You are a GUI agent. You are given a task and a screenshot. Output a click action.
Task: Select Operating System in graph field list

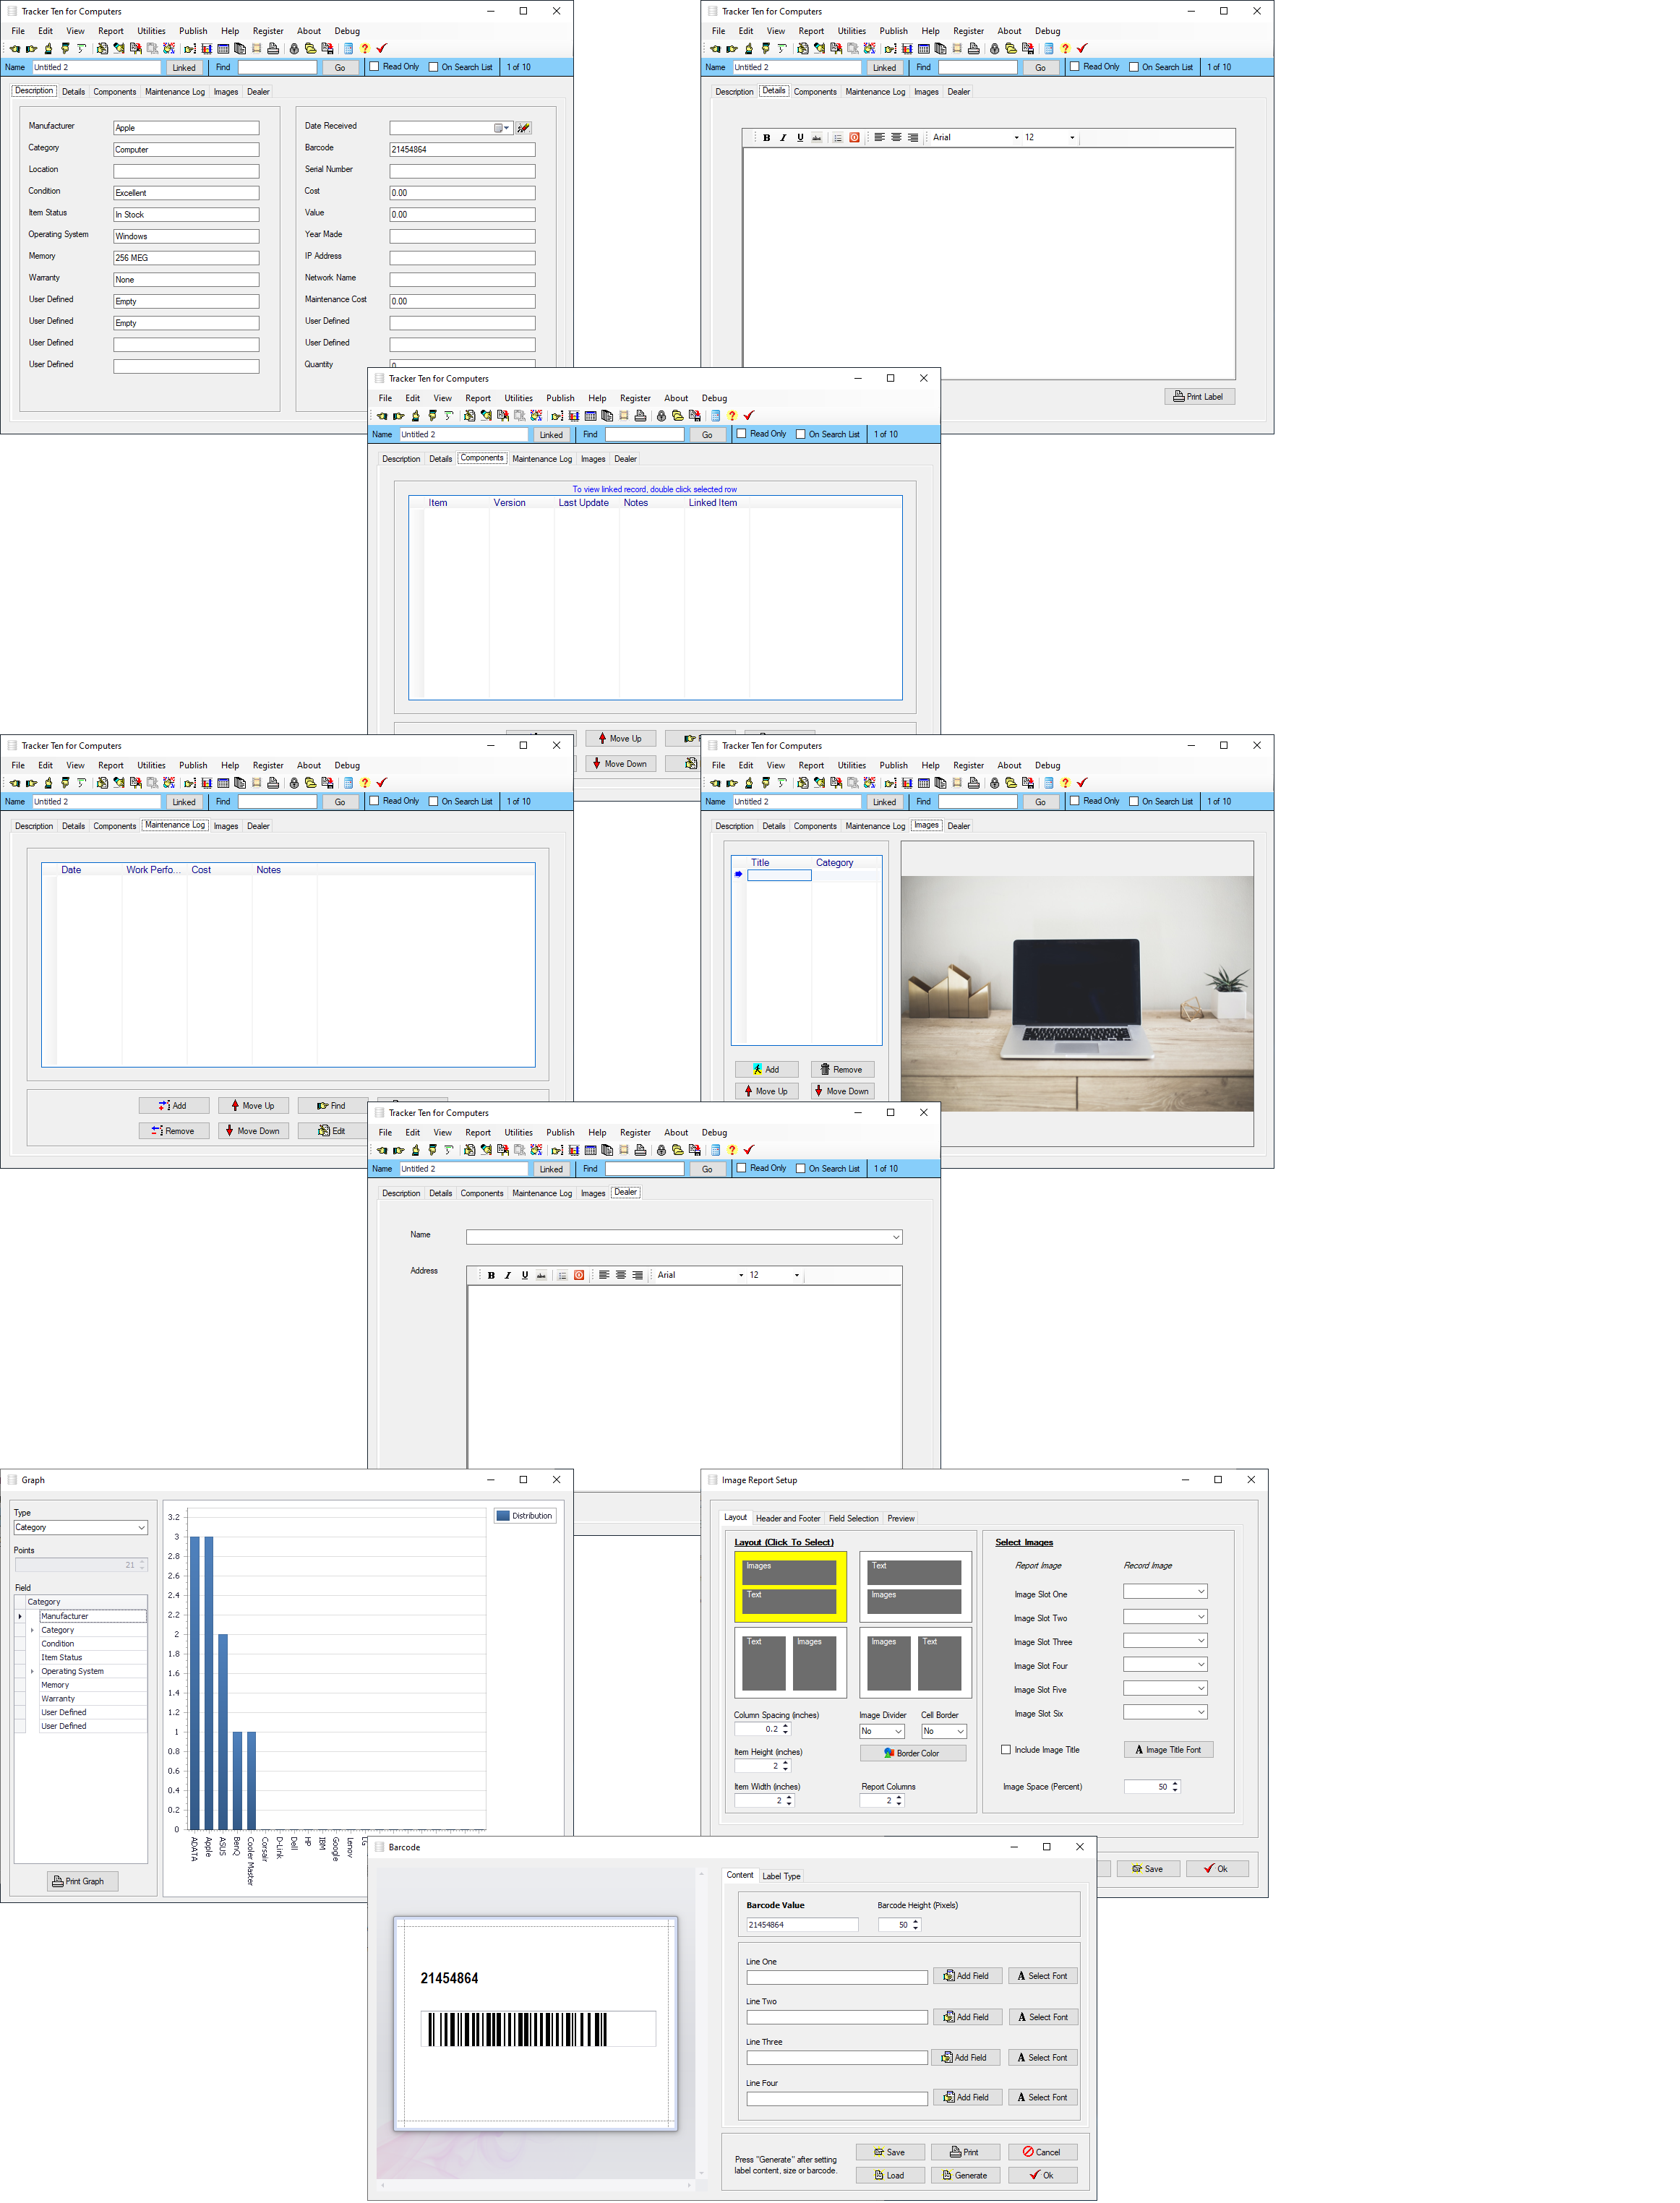click(72, 1671)
